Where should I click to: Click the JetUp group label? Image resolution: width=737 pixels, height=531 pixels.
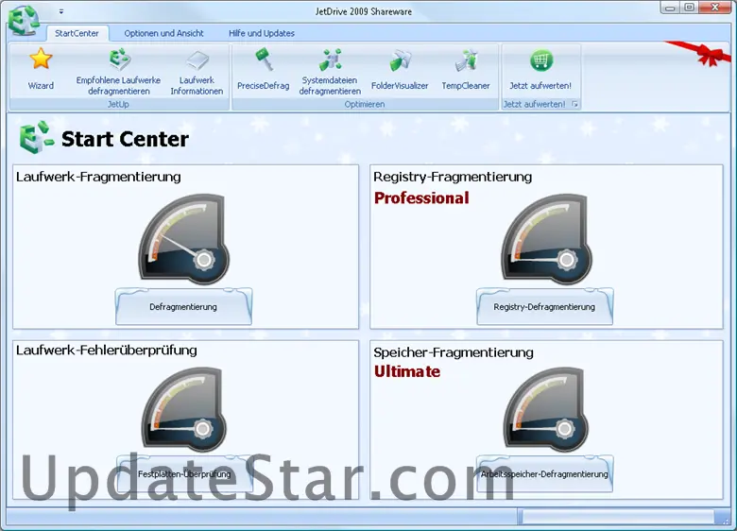pos(118,104)
